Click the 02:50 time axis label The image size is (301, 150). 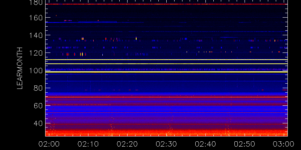pyautogui.click(x=245, y=144)
